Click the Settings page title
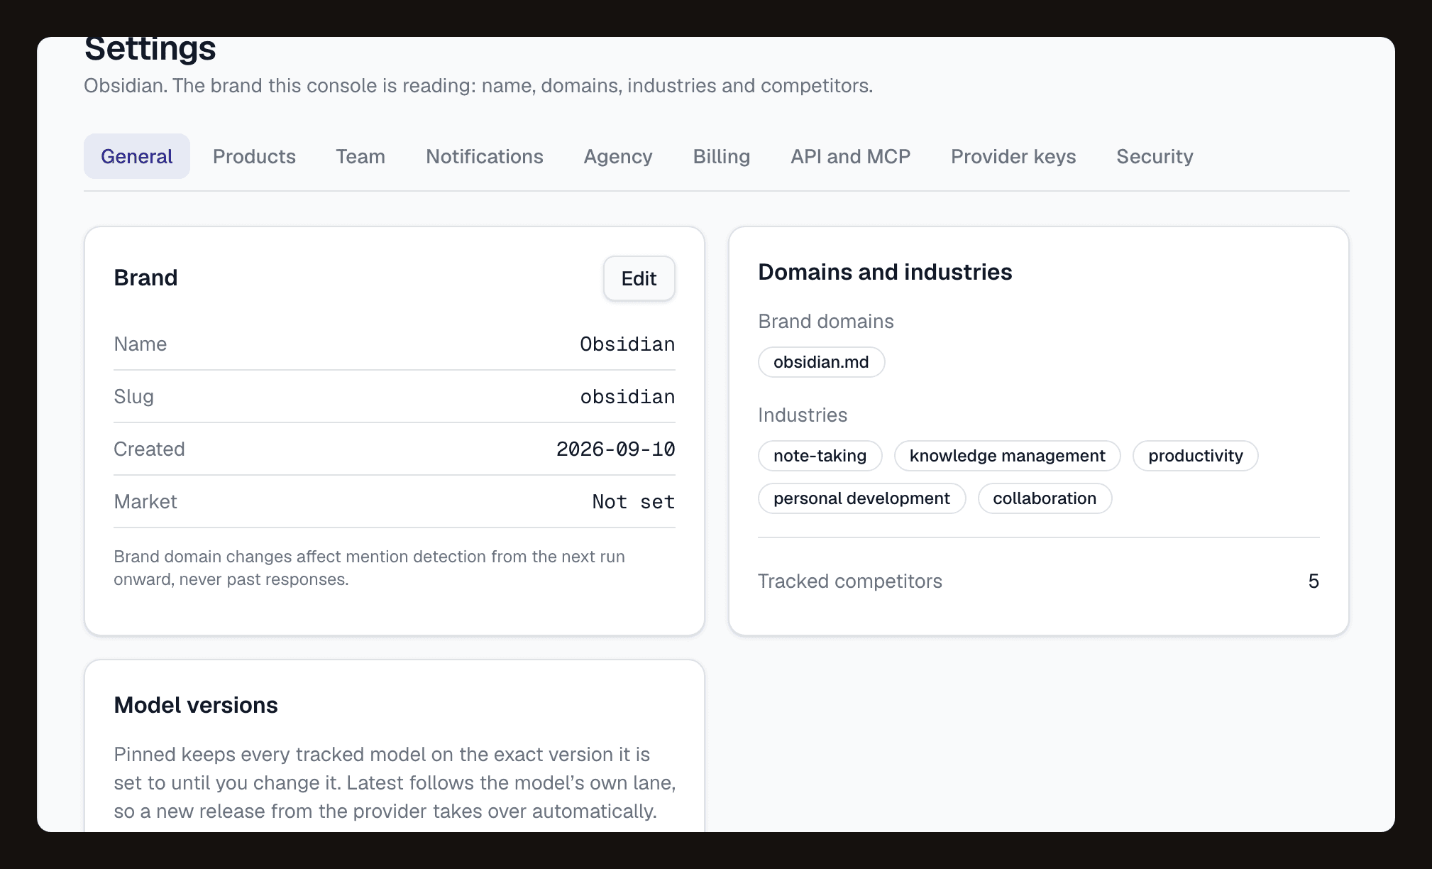Screen dimensions: 1432x869 150,48
